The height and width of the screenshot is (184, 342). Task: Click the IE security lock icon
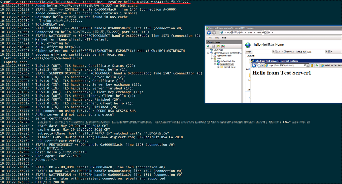pos(312,65)
